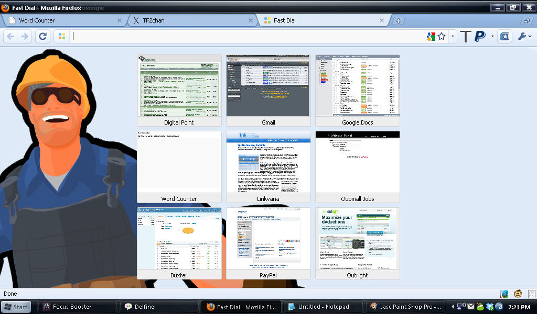Viewport: 537px width, 314px height.
Task: Open the bookmarks star box button
Action: pyautogui.click(x=504, y=37)
